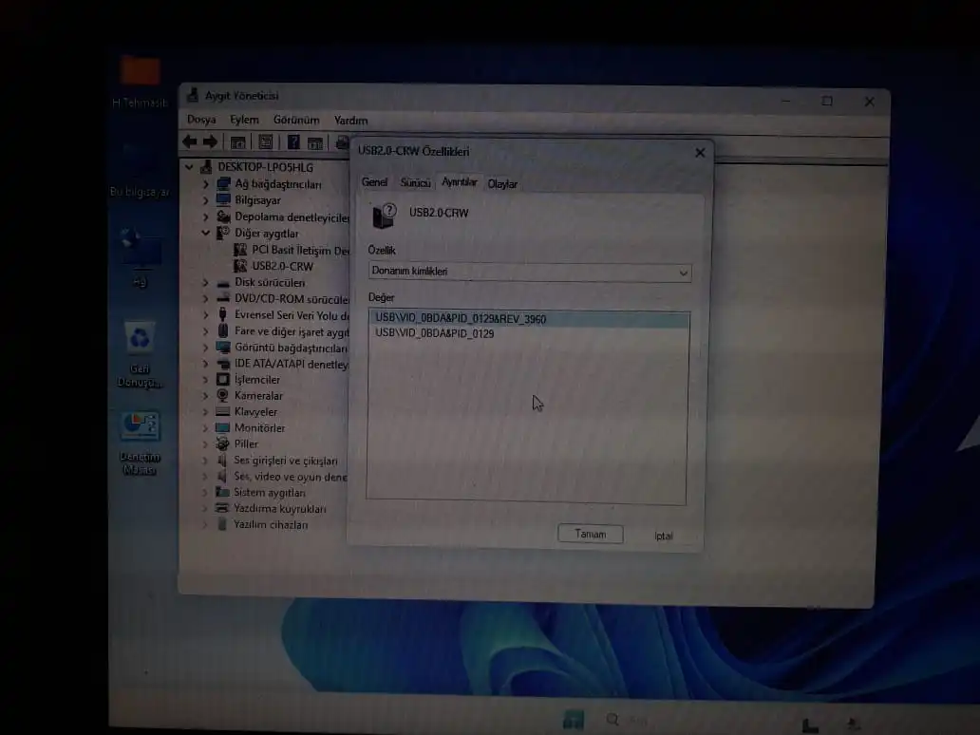Expand Depolama denetleyicileri node
Image resolution: width=980 pixels, height=735 pixels.
[206, 217]
